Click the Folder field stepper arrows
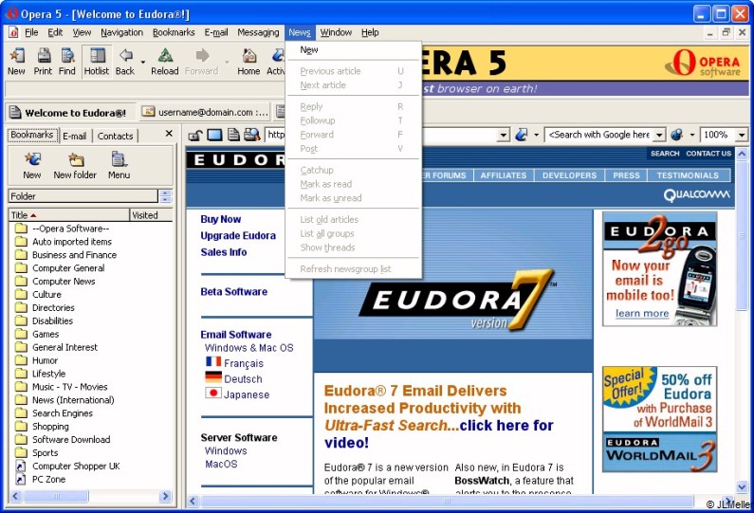This screenshot has width=754, height=513. [165, 195]
